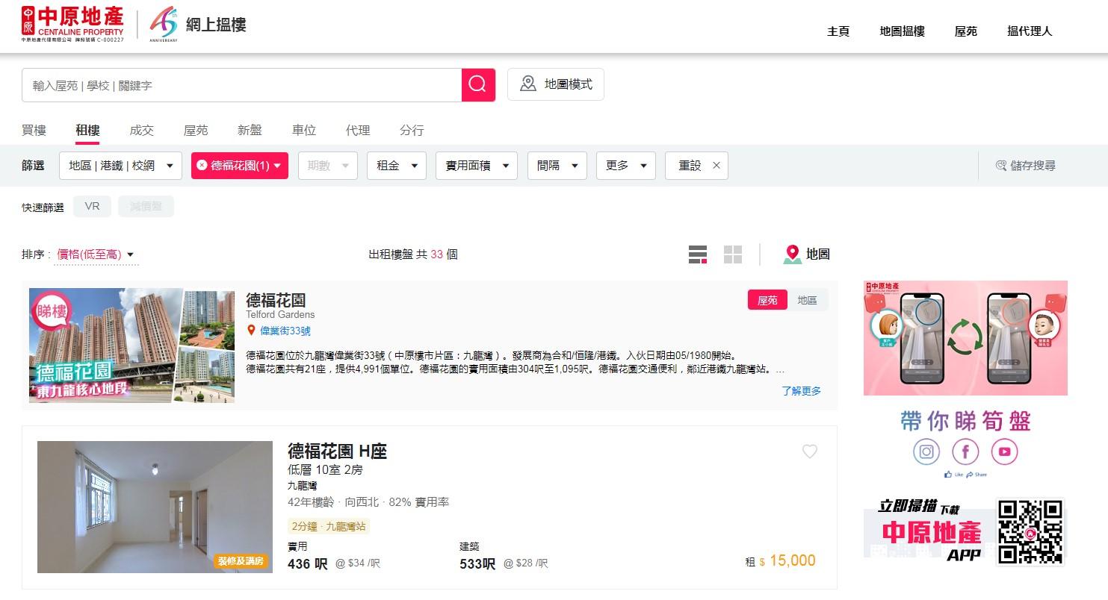Remove the 德福花園 filter via x icon
Image resolution: width=1108 pixels, height=600 pixels.
(202, 166)
